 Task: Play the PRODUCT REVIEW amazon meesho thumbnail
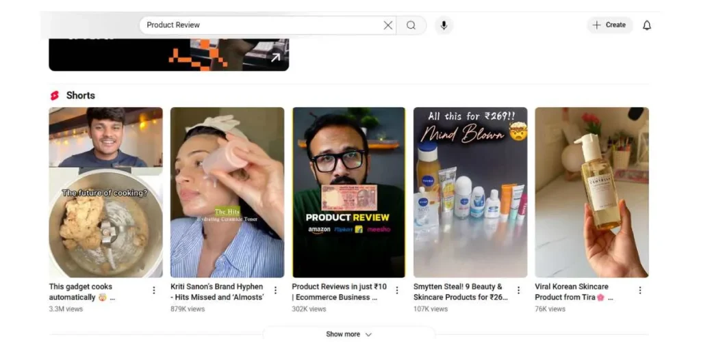(348, 192)
